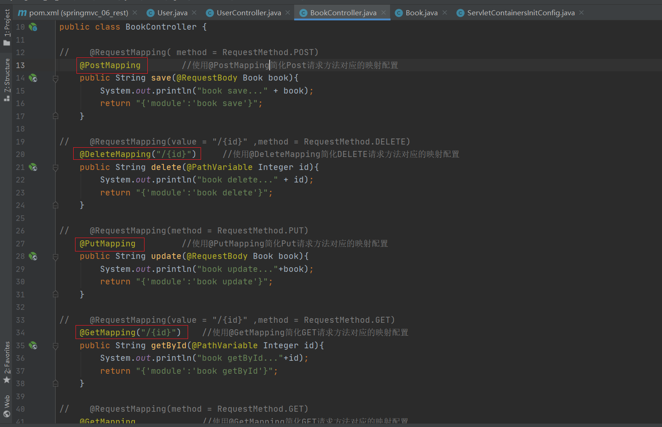Click line number 20 in the gutter

pos(20,154)
